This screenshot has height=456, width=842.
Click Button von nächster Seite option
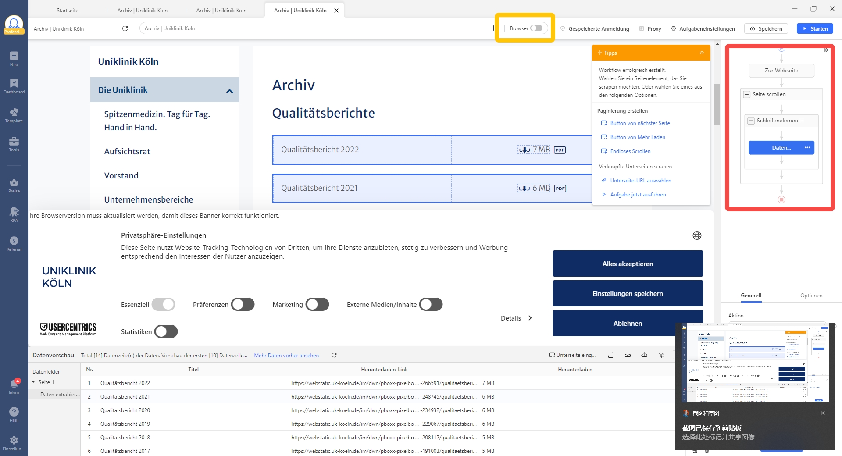640,123
